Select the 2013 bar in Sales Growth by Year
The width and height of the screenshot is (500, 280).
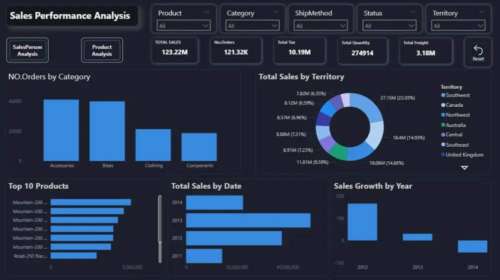point(417,237)
